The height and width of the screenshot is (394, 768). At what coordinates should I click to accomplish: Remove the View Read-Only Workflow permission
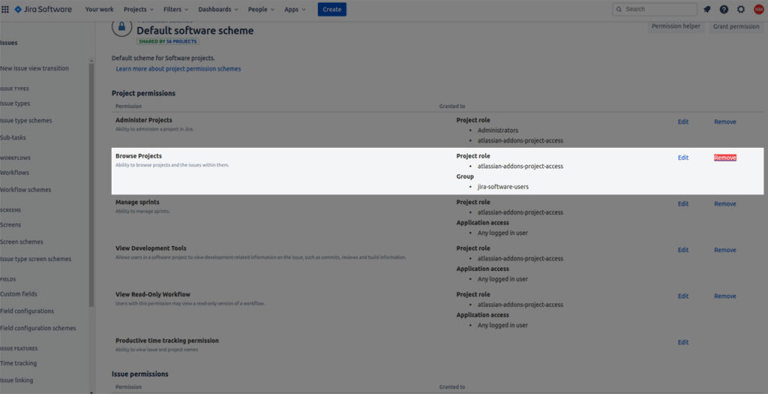pos(725,296)
